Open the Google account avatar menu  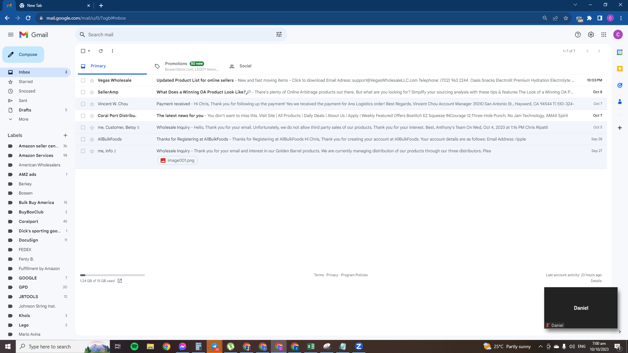[x=618, y=35]
